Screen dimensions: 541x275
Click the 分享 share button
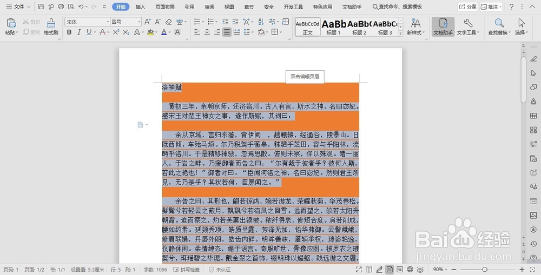(x=468, y=6)
